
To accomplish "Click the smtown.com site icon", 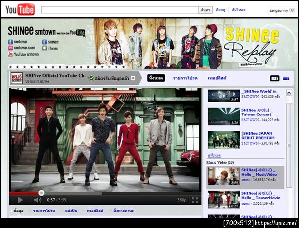I will pos(10,48).
